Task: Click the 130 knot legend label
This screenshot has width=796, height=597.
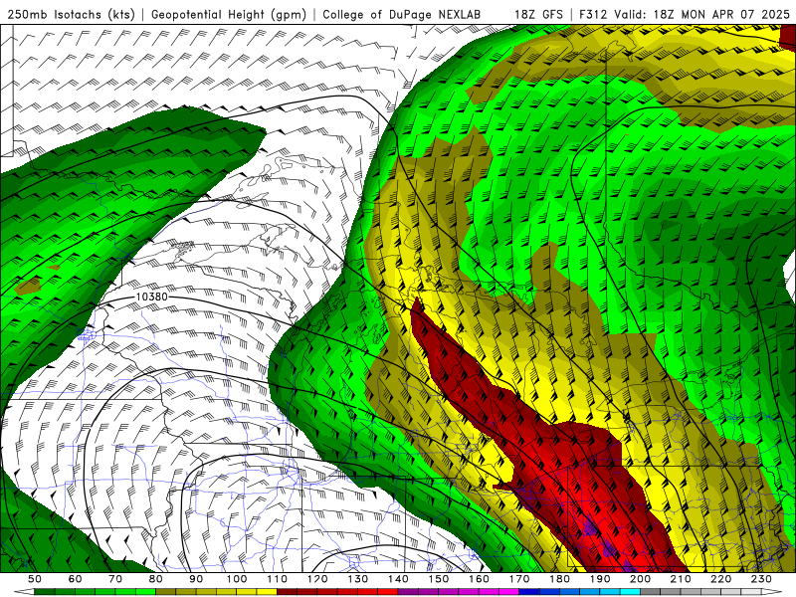Action: click(358, 579)
